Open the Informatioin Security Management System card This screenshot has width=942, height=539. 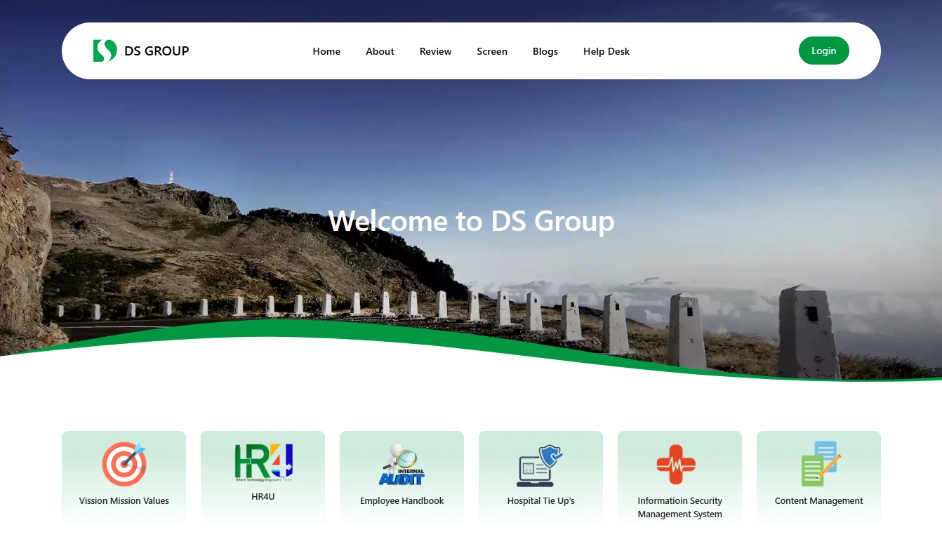tap(679, 484)
